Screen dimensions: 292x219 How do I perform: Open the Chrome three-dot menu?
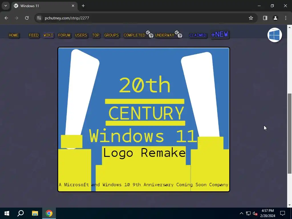[286, 18]
